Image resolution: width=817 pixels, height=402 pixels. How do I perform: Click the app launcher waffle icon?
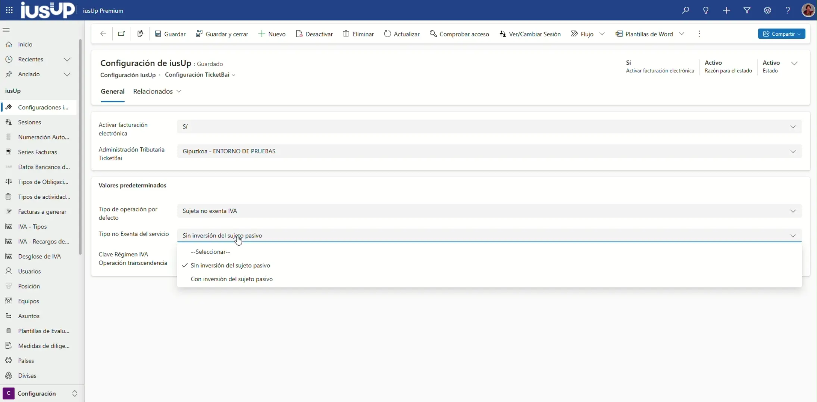(9, 10)
